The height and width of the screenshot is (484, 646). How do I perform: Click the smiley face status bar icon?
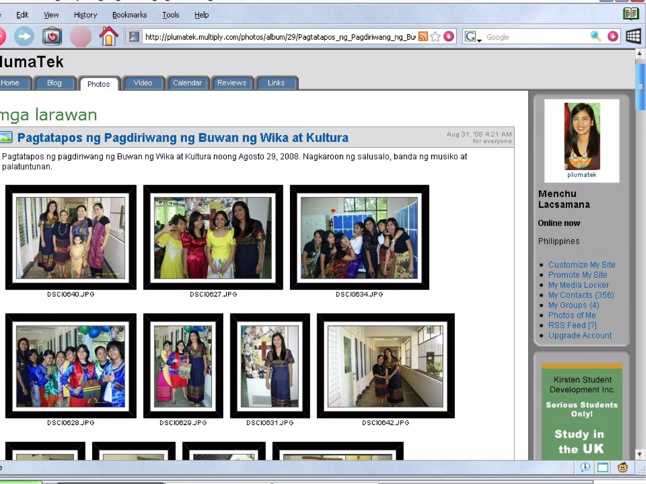622,467
